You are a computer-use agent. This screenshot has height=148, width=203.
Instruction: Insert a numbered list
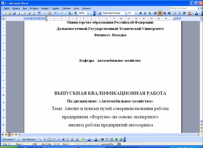coord(175,13)
